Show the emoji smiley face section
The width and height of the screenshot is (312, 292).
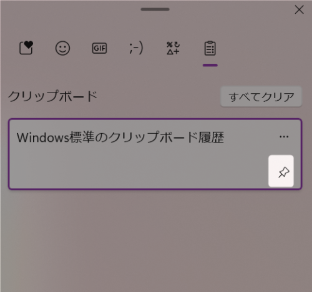click(x=62, y=48)
